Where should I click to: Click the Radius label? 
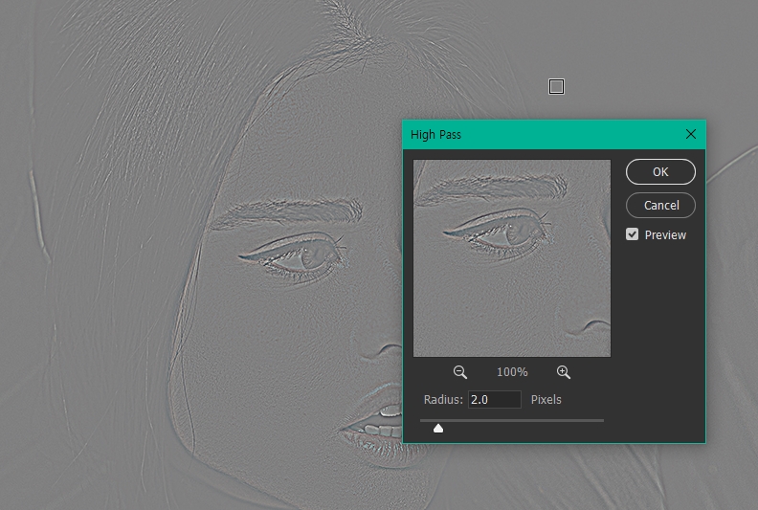443,399
